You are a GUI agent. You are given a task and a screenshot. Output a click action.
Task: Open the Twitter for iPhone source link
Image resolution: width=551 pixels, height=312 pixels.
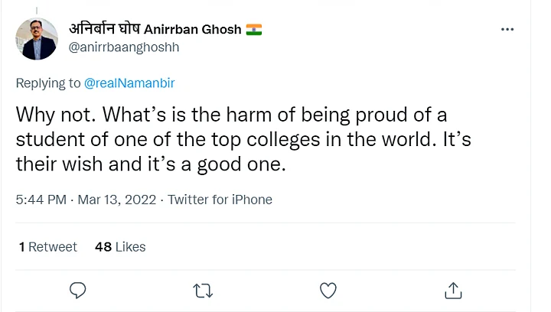pos(220,200)
